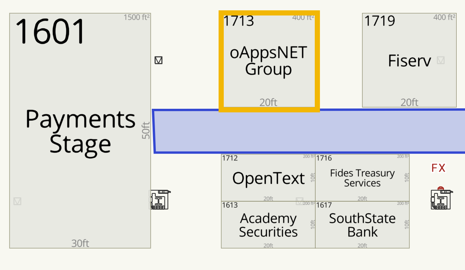The image size is (465, 270).
Task: Click the 50ft dimension label on Payments Stage
Action: [x=145, y=130]
